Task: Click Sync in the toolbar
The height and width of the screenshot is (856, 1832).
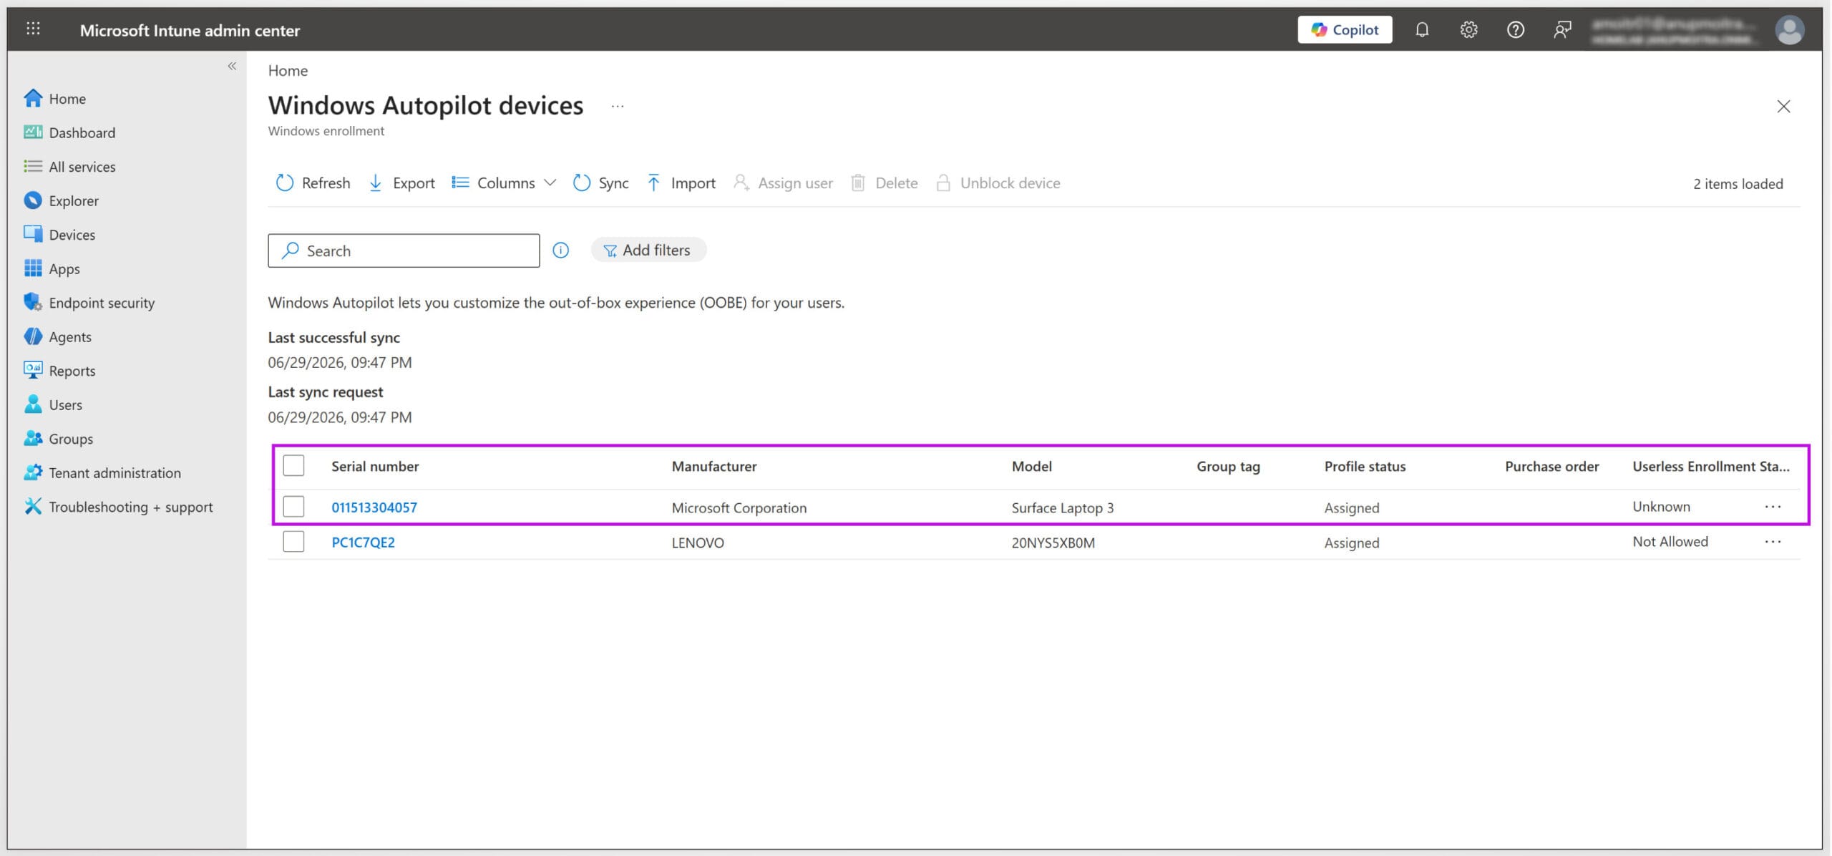Action: coord(600,183)
